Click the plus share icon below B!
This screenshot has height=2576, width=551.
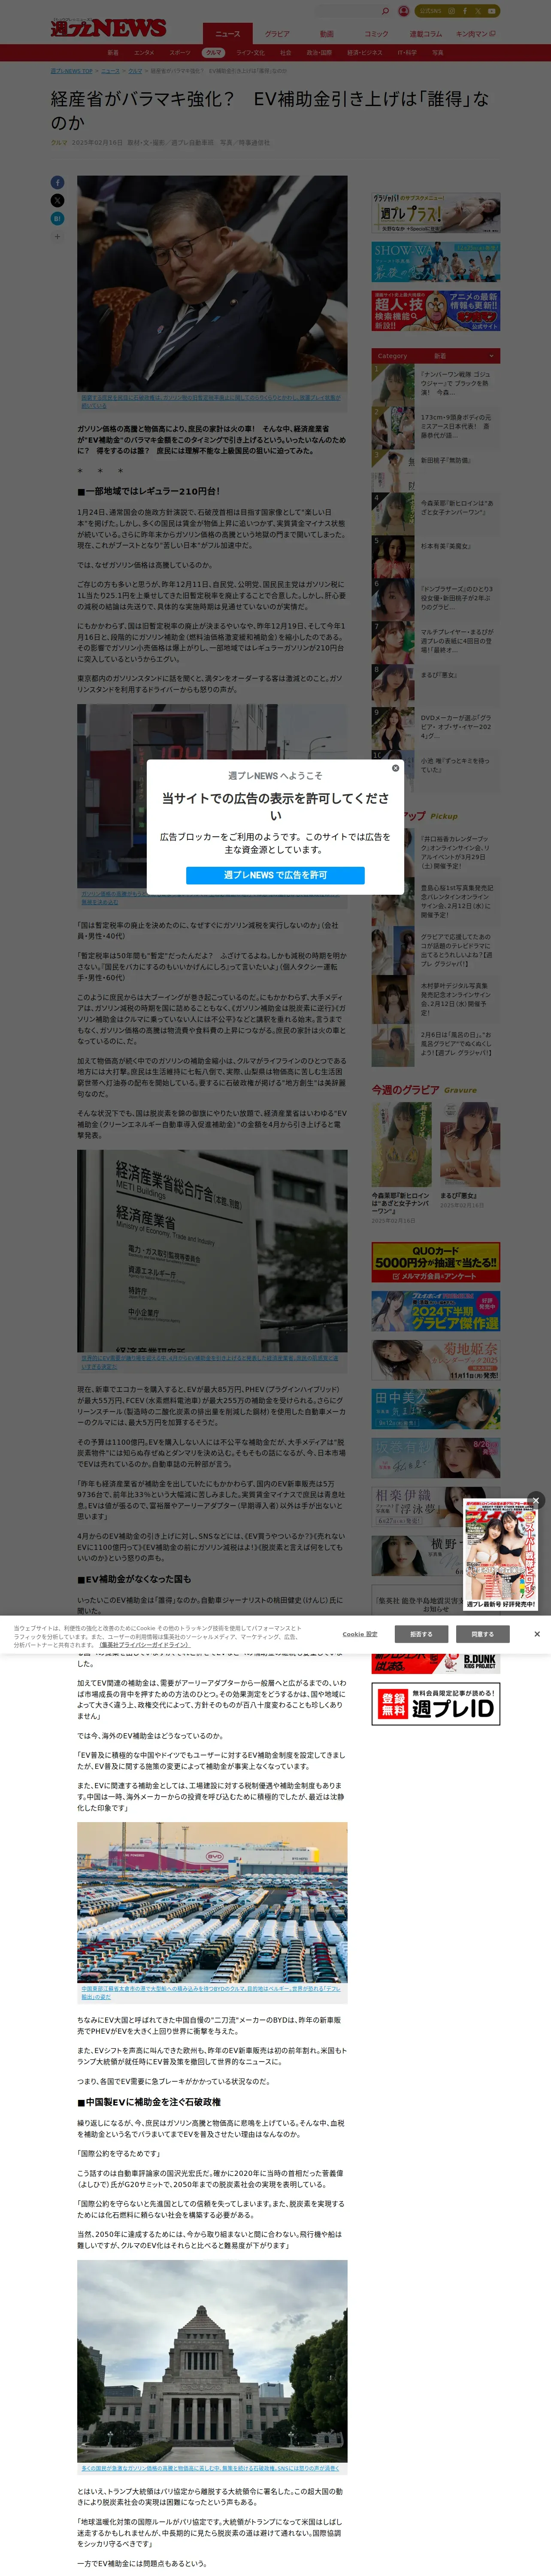pyautogui.click(x=57, y=236)
